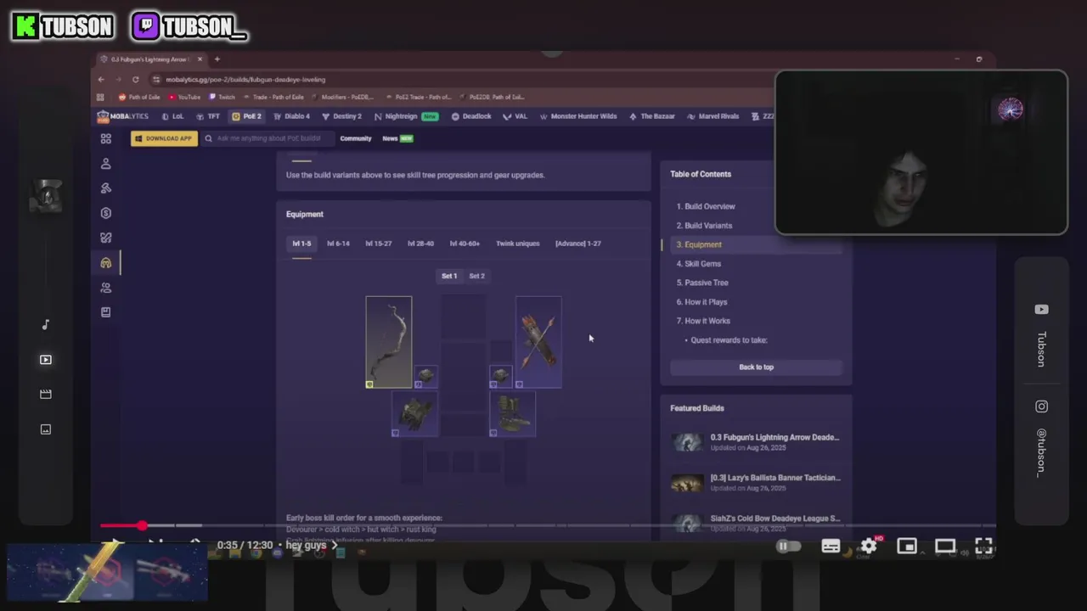Switch to lvl 40-60+ equipment tab
This screenshot has width=1087, height=611.
point(465,244)
